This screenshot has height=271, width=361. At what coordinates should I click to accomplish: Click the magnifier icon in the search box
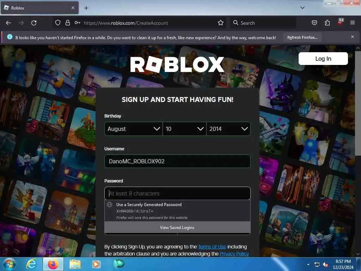pos(235,23)
